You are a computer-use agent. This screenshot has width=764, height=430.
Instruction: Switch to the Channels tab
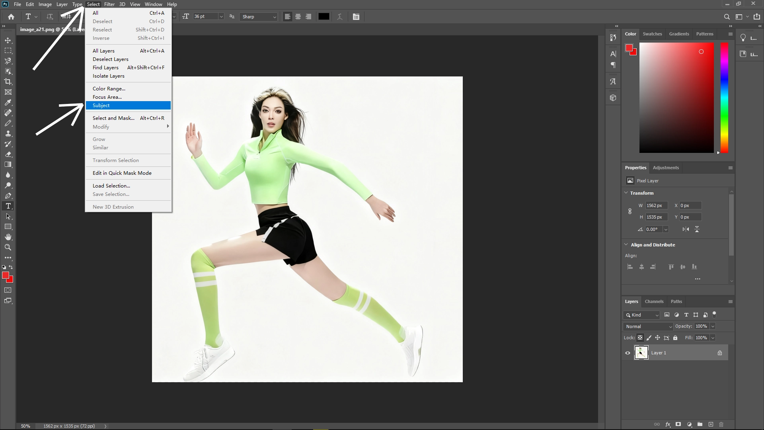[654, 301]
